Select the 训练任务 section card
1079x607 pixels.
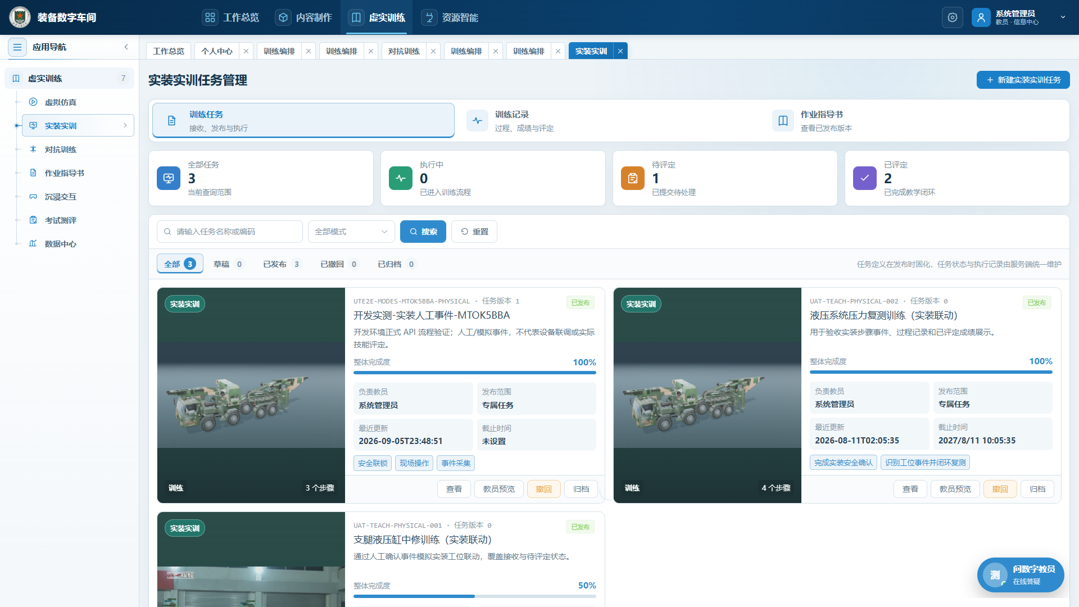pyautogui.click(x=303, y=120)
